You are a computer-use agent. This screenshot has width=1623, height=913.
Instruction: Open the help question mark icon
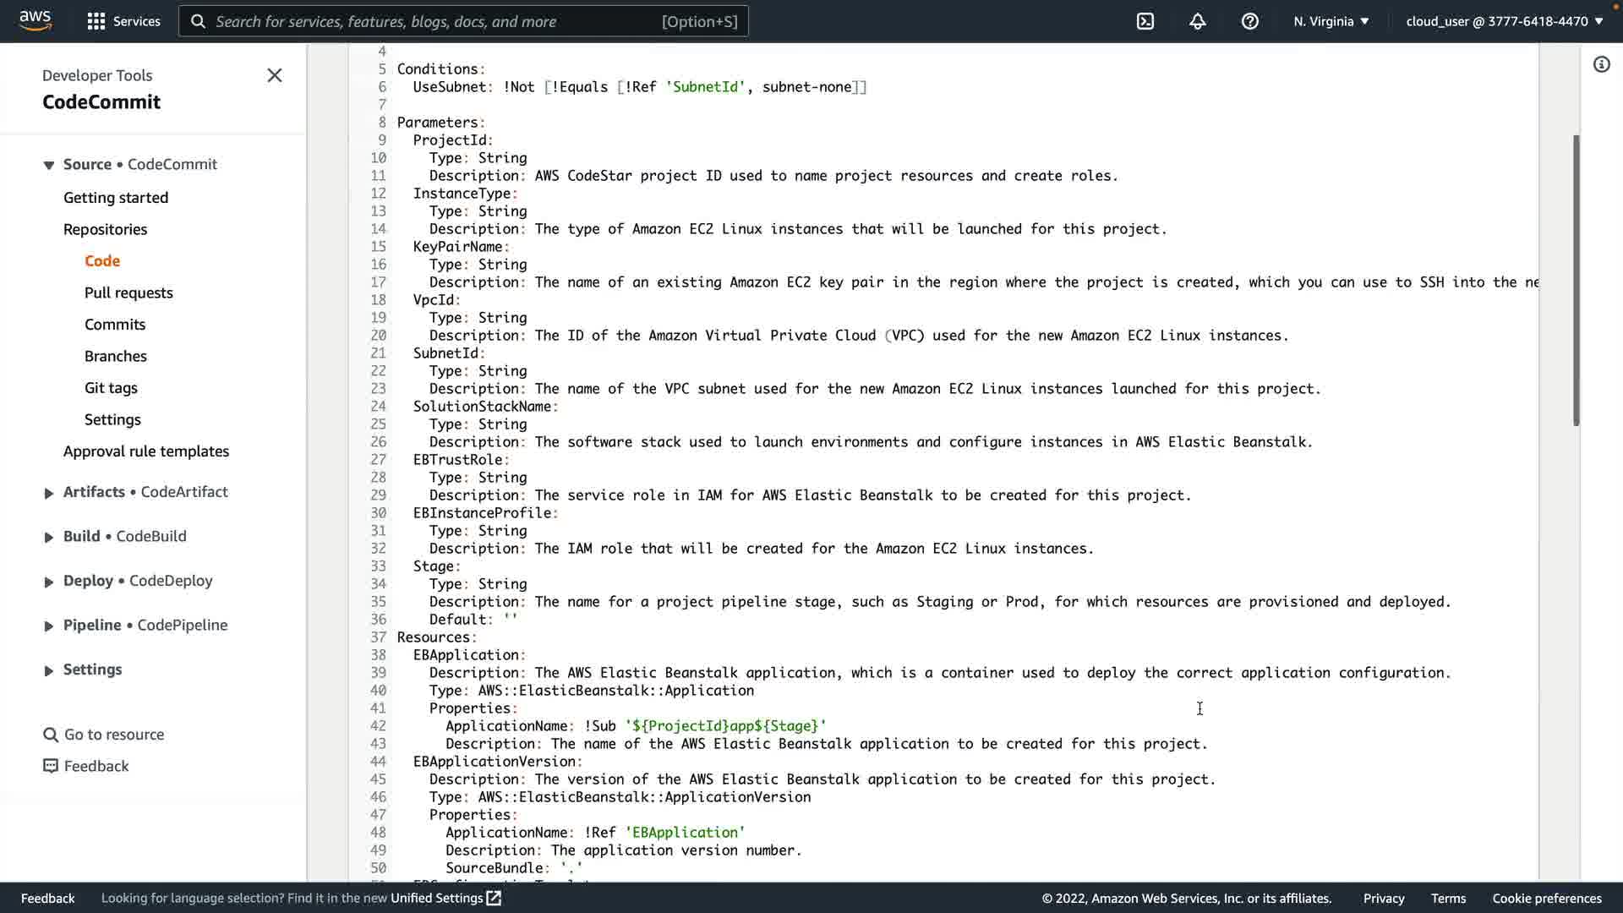[1249, 21]
